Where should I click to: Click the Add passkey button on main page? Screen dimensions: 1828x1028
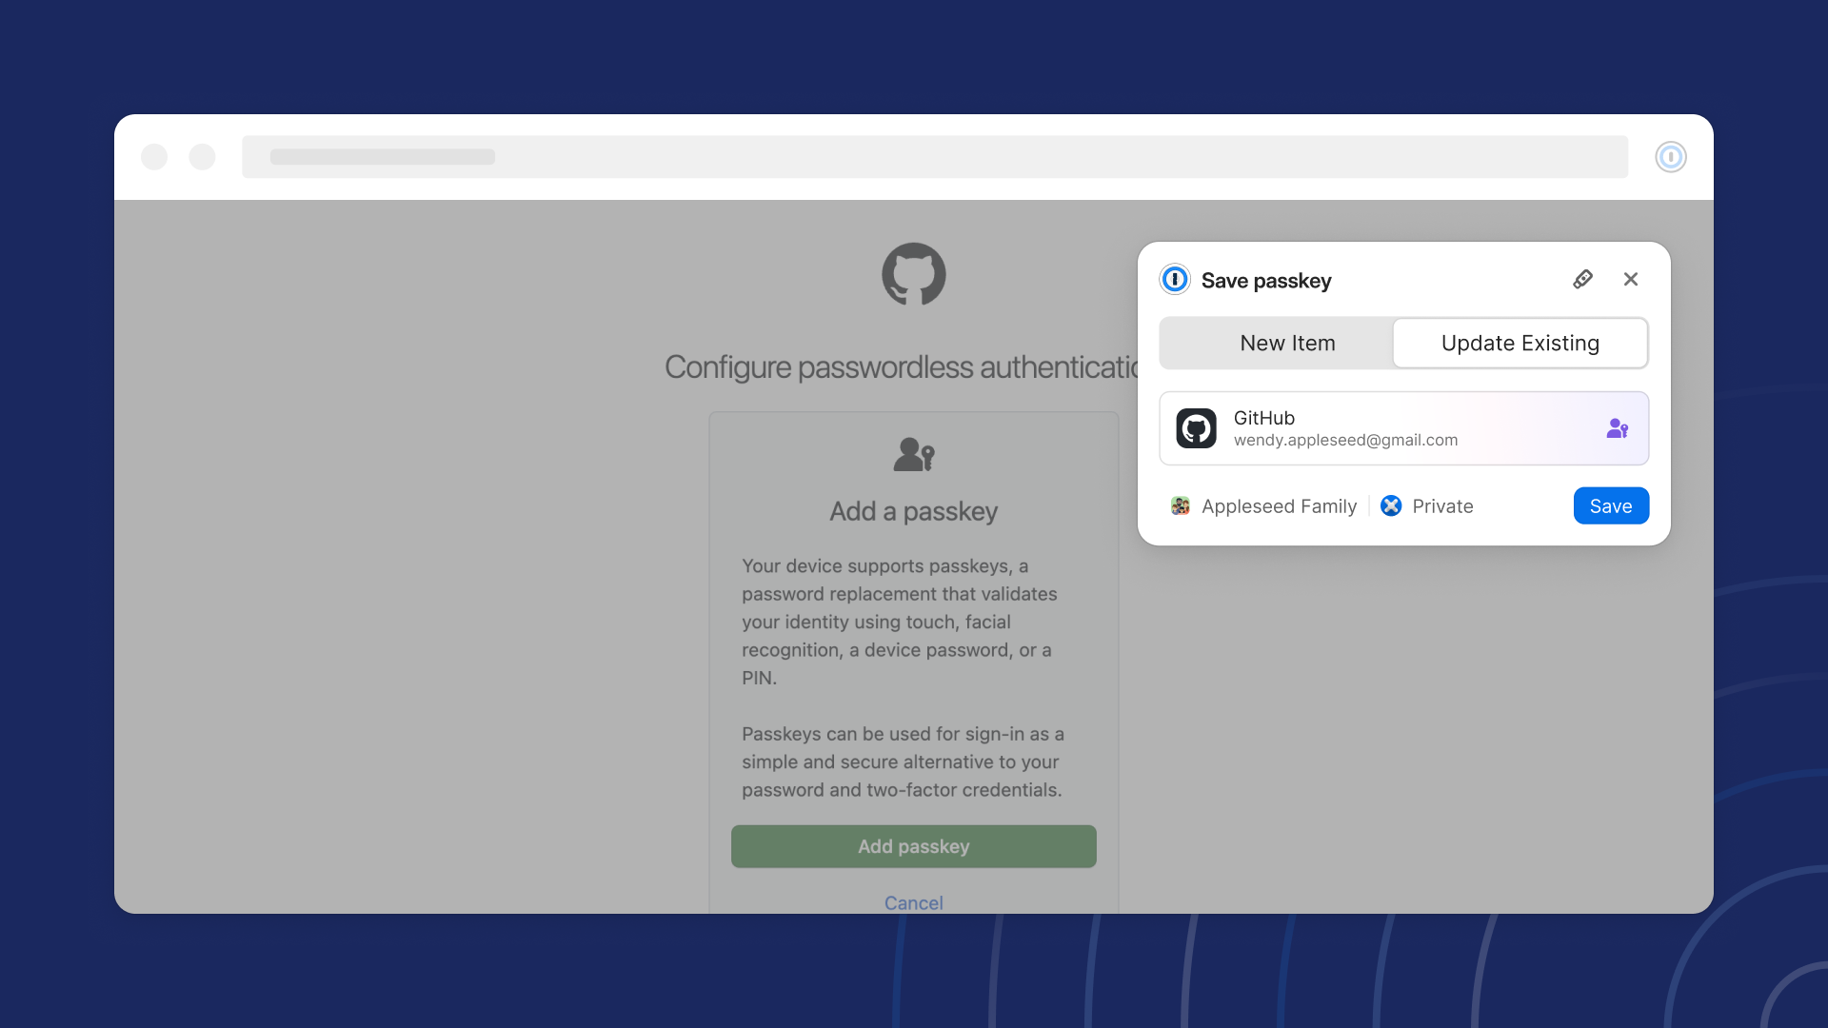914,846
